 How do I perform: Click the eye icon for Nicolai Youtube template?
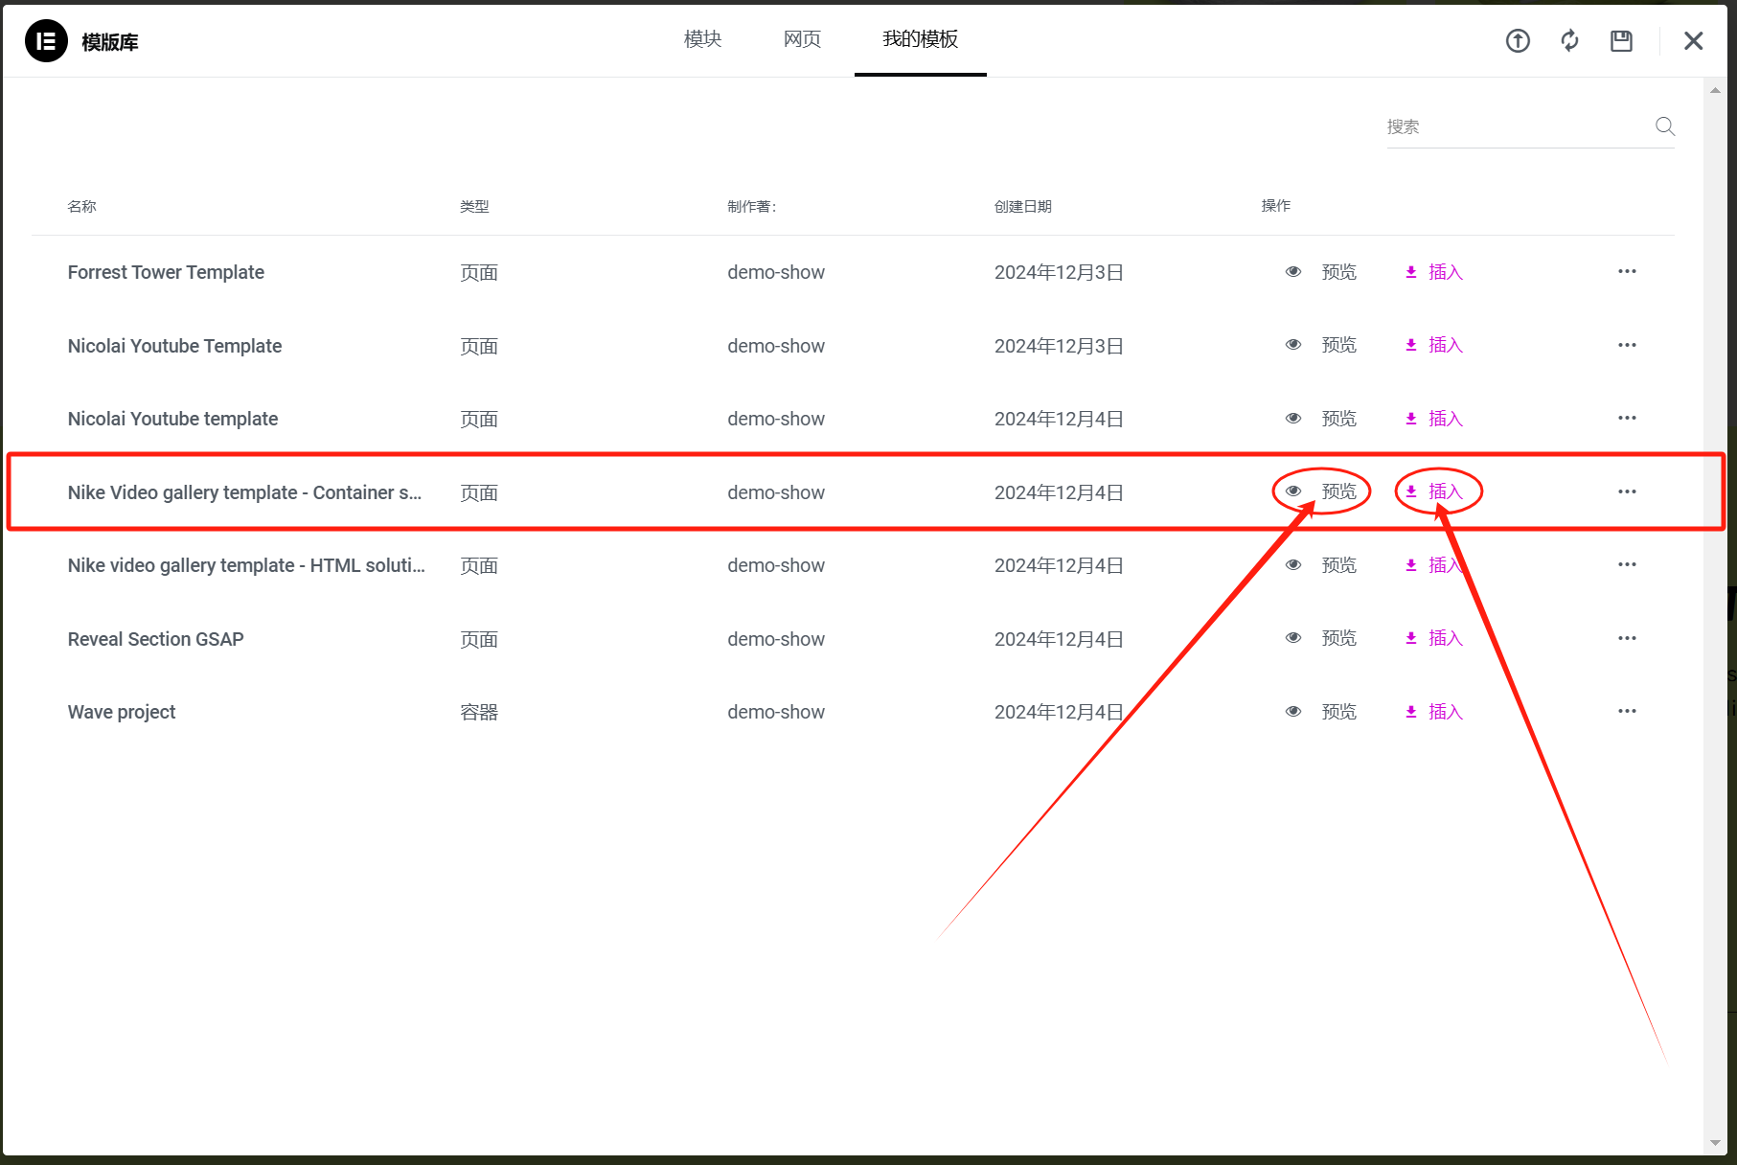1292,418
